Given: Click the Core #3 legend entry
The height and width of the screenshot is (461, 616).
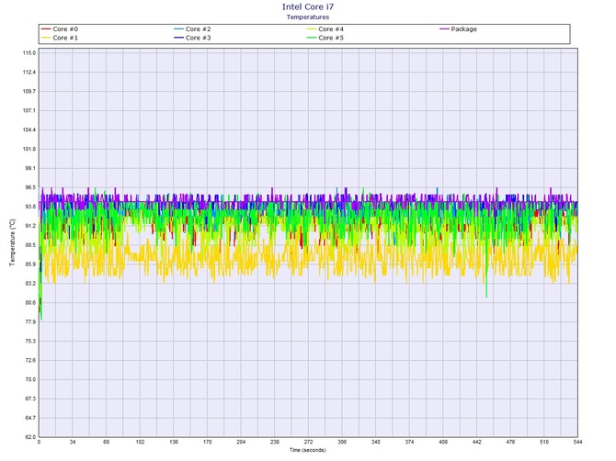Looking at the screenshot, I should (192, 38).
